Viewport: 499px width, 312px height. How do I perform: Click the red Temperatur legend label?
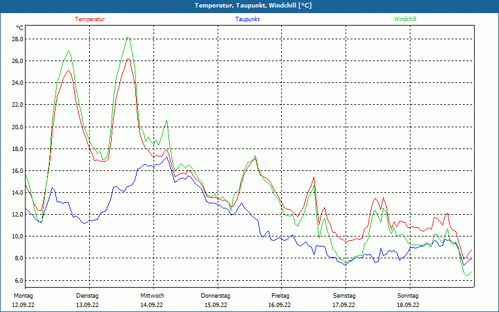90,19
